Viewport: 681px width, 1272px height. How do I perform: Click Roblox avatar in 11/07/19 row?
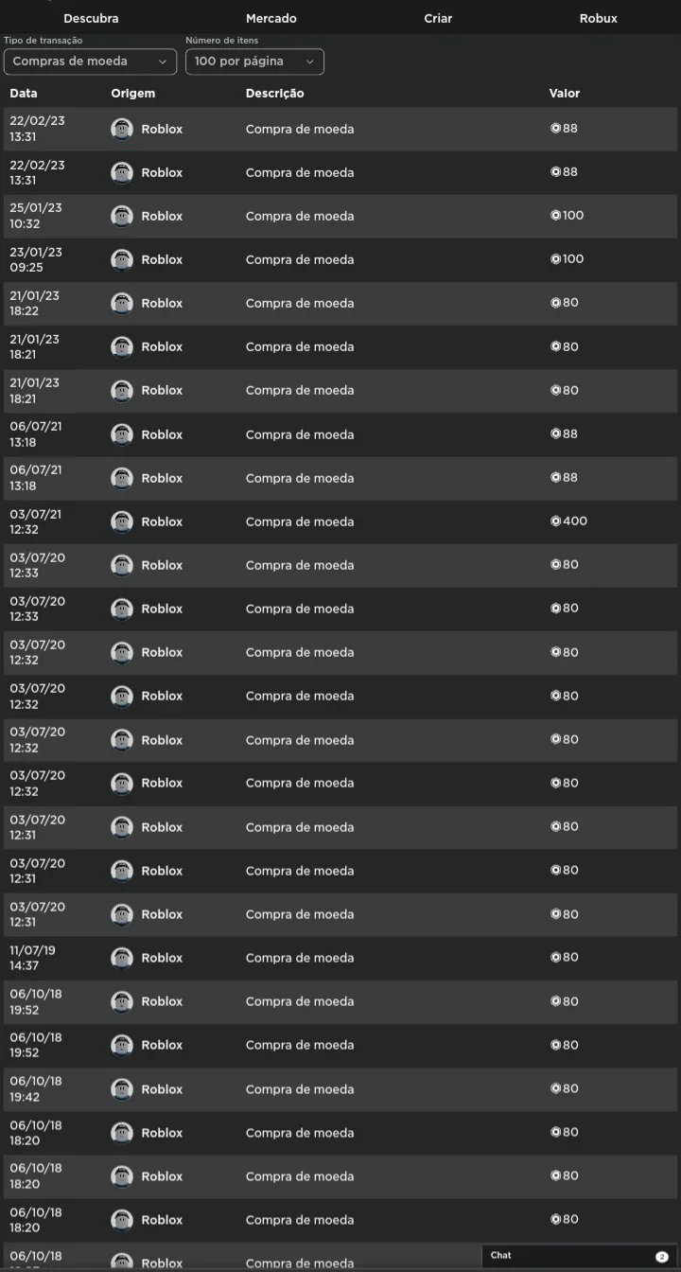[x=121, y=958]
